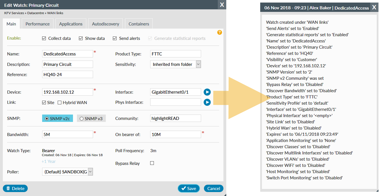
Task: Open the contextual help question mark icon
Action: (x=220, y=33)
